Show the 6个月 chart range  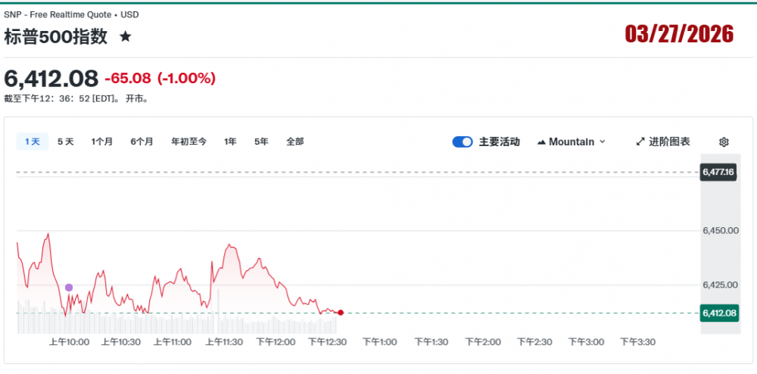pos(142,142)
